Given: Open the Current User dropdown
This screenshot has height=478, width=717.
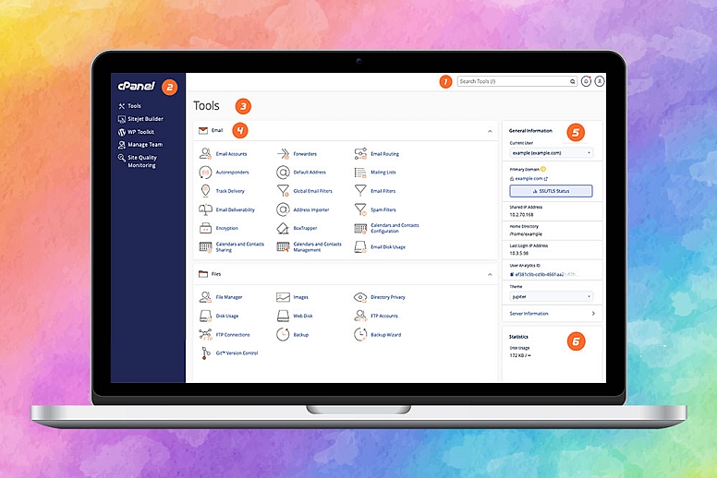Looking at the screenshot, I should tap(551, 153).
